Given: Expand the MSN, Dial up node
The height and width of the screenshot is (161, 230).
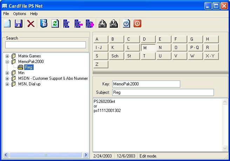Looking at the screenshot, I should click(7, 84).
